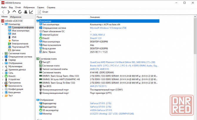
Task: Open the graph chart toolbar icon
Action: coord(31,12)
